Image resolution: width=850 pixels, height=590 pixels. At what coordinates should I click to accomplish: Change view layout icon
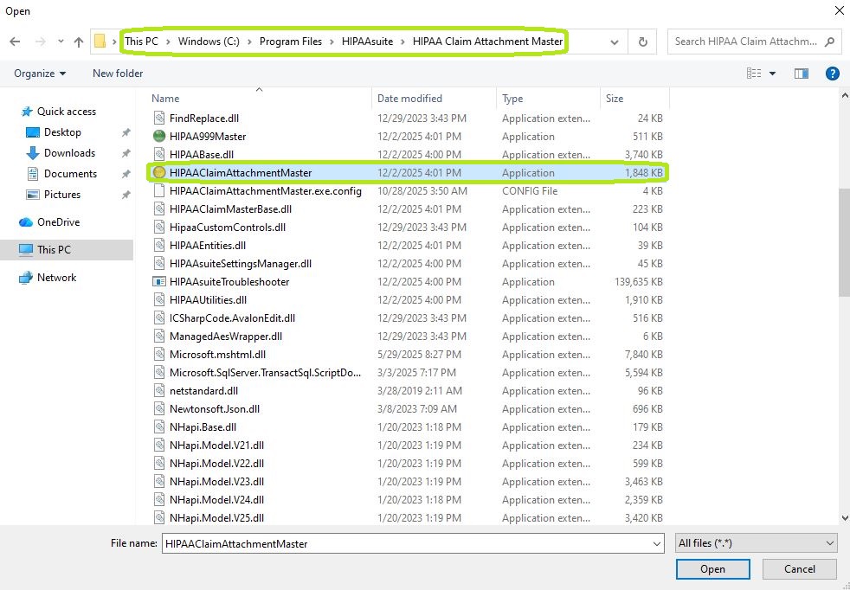[754, 74]
